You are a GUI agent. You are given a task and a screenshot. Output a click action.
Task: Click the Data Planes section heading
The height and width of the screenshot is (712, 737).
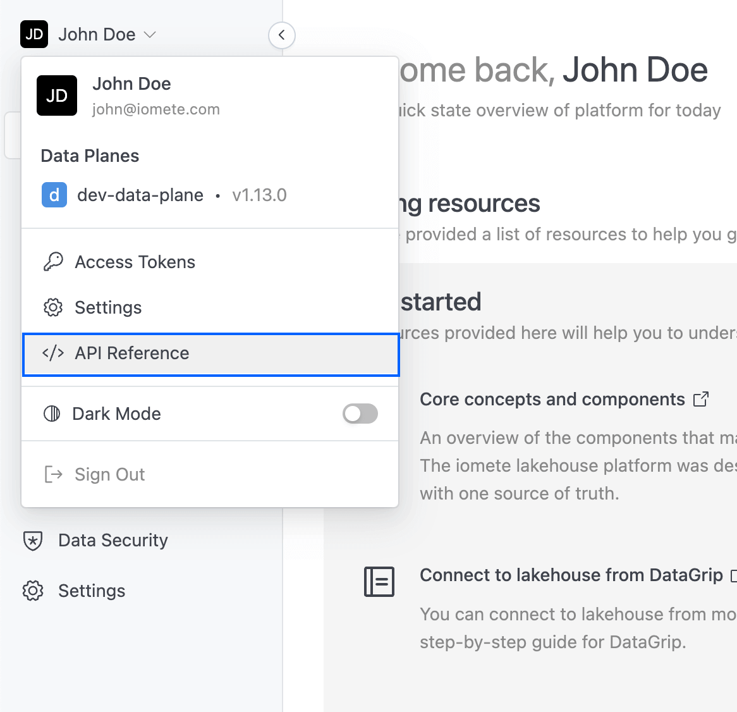90,156
